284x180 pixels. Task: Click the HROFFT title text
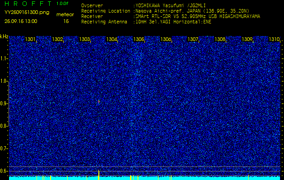tap(29, 4)
